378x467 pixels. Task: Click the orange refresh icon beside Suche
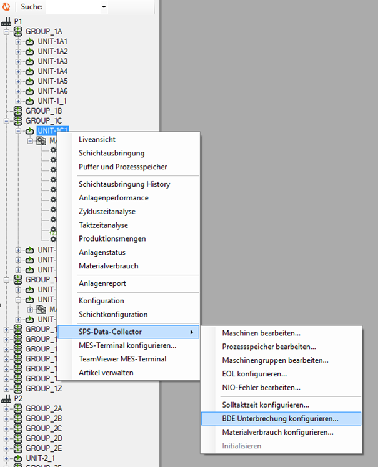coord(6,7)
